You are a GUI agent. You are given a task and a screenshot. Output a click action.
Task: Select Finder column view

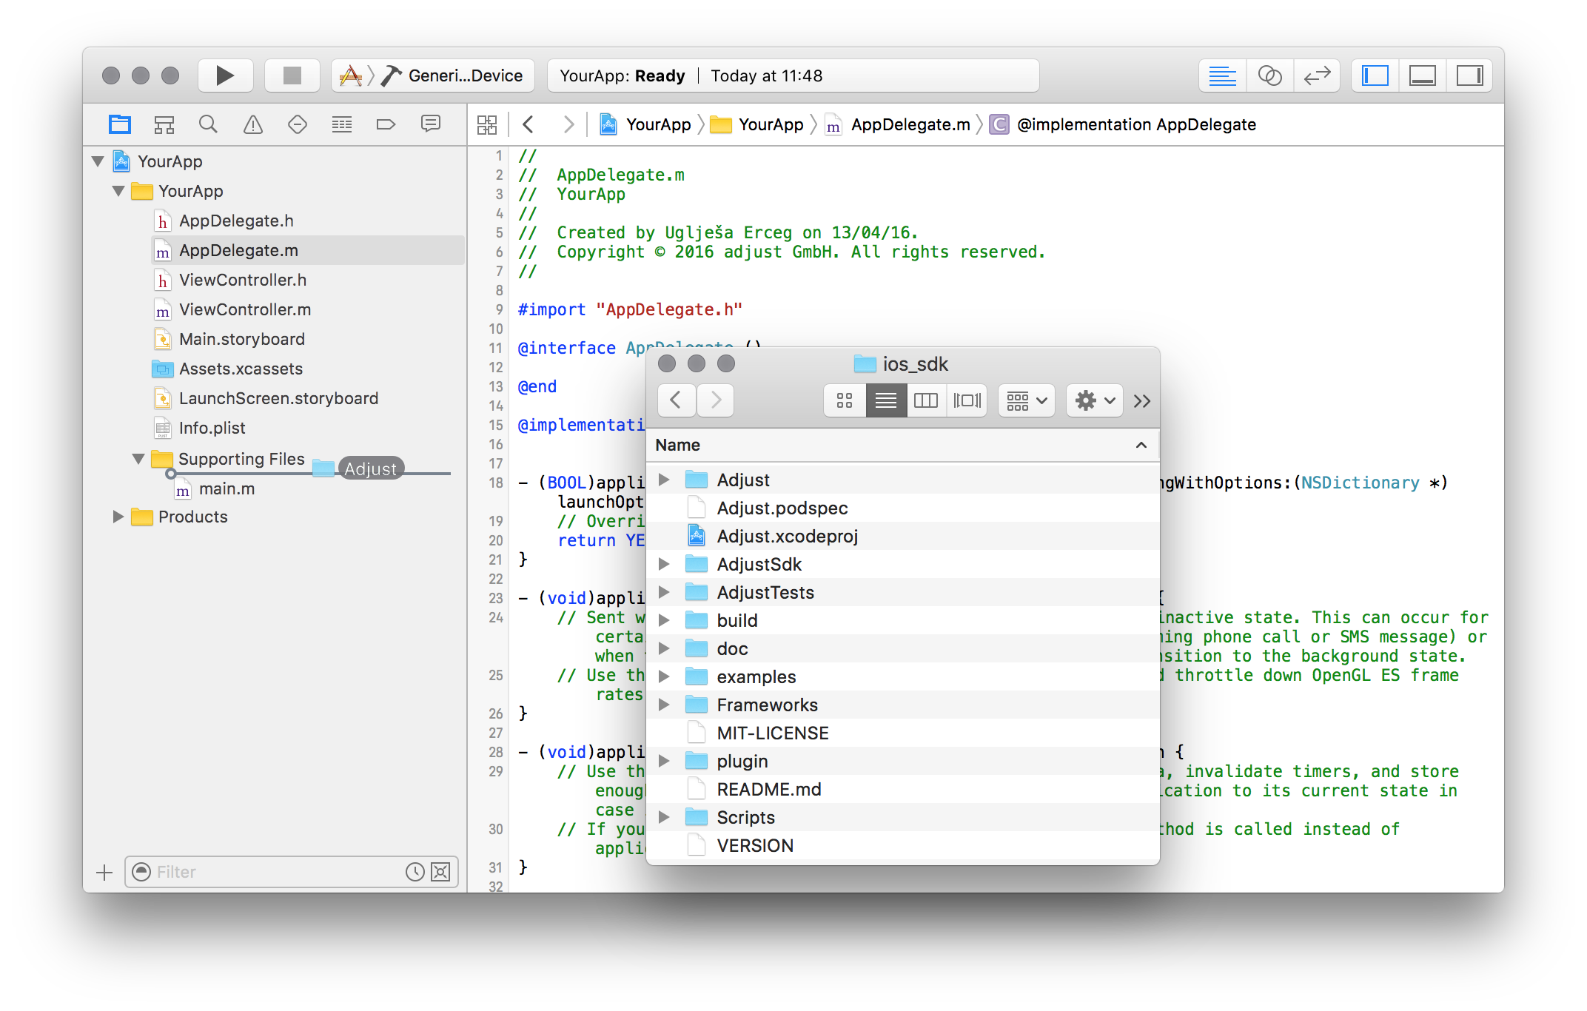pos(925,400)
